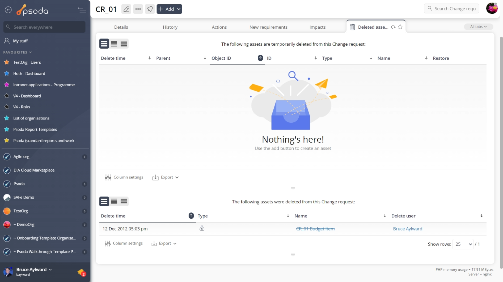
Task: Select comfortable row density in bottom table
Action: click(104, 202)
